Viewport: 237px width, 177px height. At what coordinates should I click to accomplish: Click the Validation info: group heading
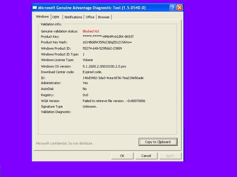[51, 24]
